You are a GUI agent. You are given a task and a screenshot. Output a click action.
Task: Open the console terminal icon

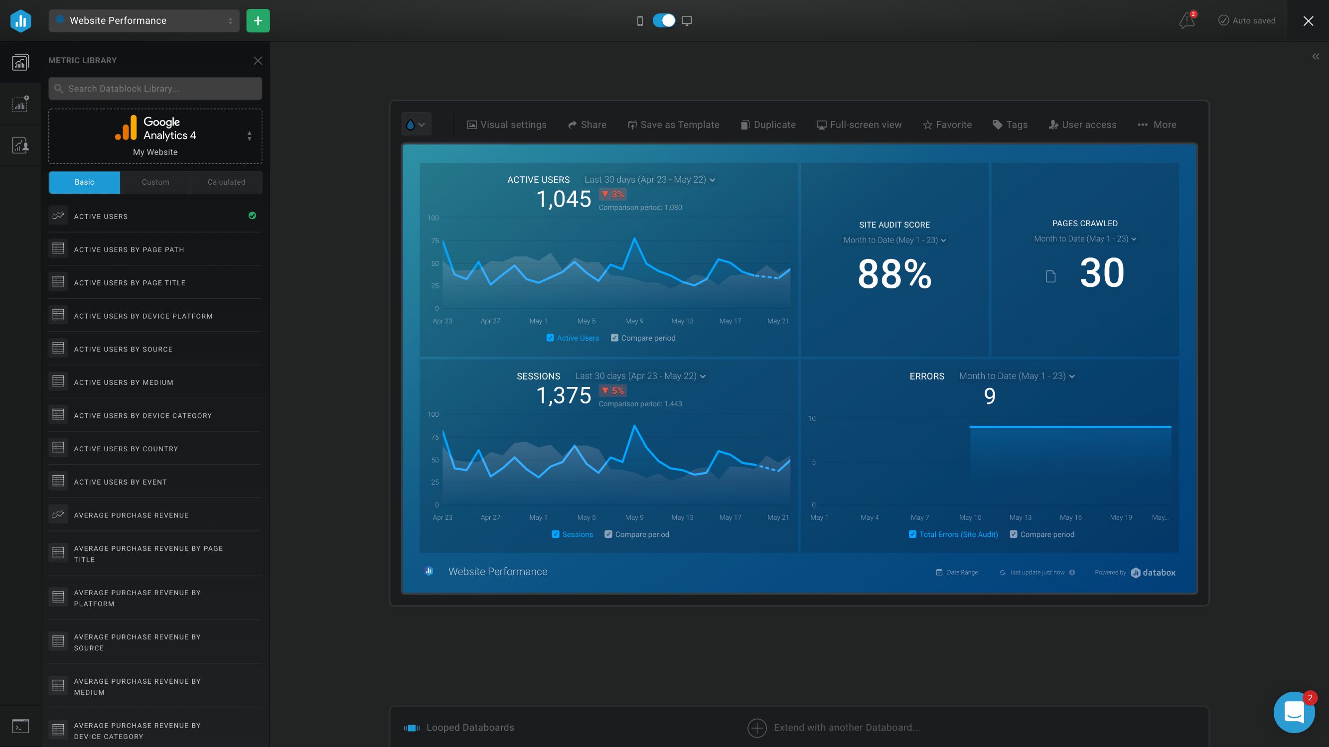pyautogui.click(x=20, y=726)
